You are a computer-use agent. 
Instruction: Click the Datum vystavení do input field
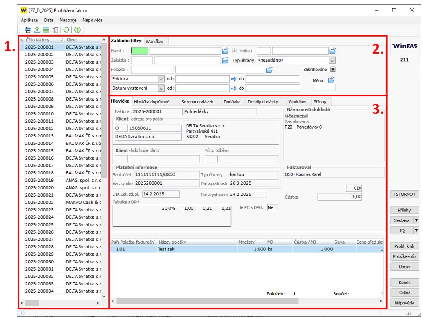[273, 88]
